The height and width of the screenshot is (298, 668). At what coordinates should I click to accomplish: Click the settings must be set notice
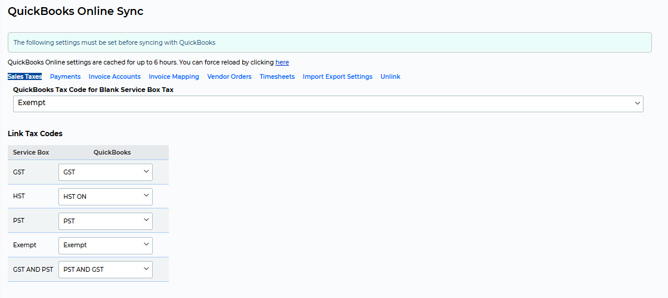[x=330, y=42]
